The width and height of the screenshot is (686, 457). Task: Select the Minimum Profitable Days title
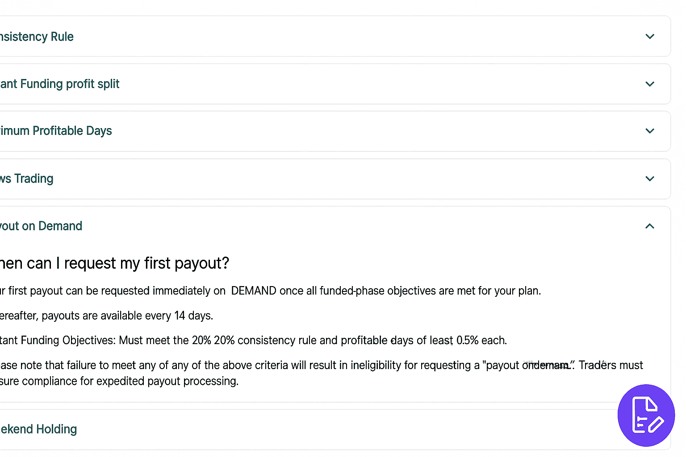56,131
